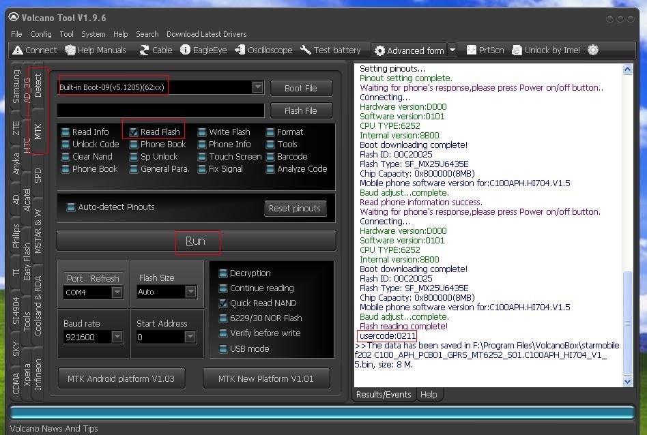647x435 pixels.
Task: Expand the Start Address dropdown
Action: tap(190, 337)
